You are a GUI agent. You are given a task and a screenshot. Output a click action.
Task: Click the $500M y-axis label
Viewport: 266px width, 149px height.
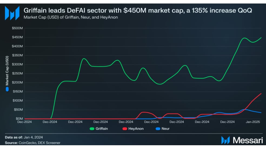[17, 28]
